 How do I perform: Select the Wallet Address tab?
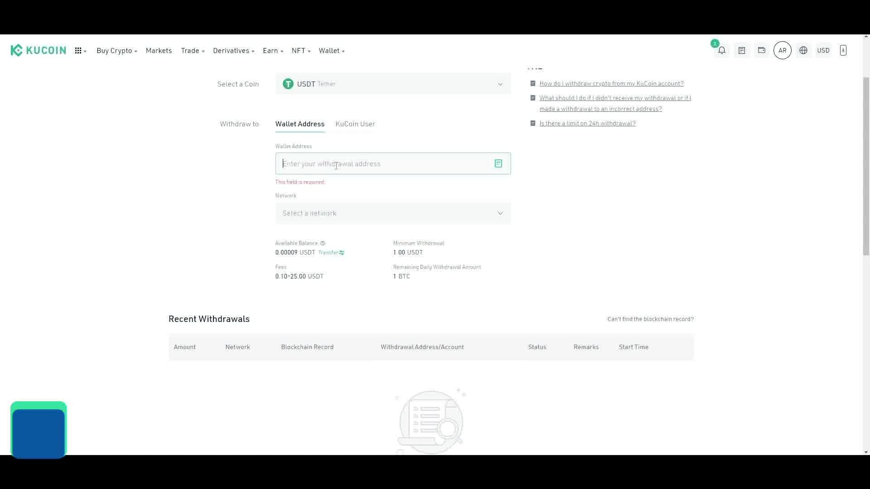click(x=300, y=124)
